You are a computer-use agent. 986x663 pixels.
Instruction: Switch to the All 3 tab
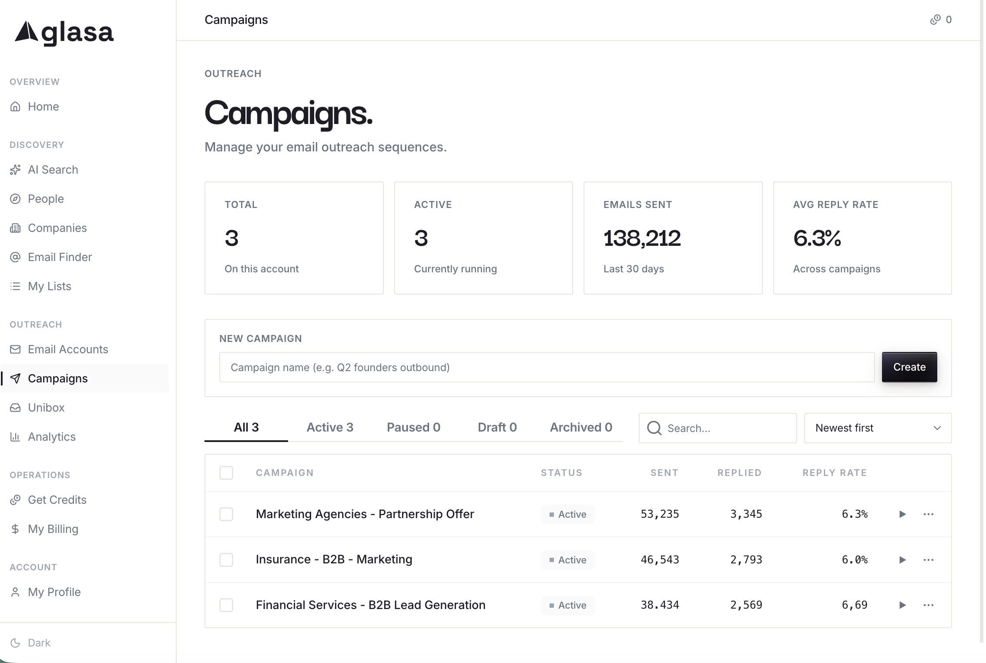[246, 428]
